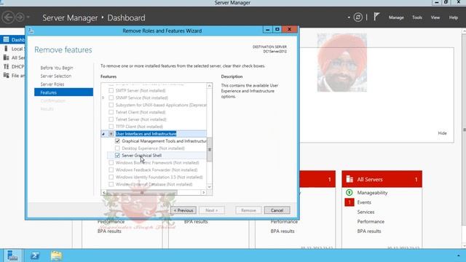Cancel the Remove Features wizard

pyautogui.click(x=277, y=210)
